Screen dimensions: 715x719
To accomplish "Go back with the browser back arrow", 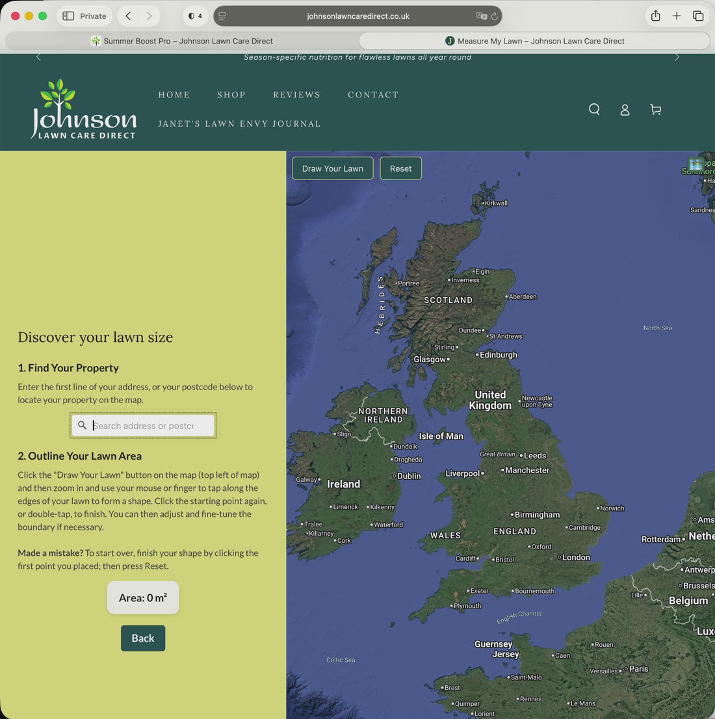I will tap(129, 16).
